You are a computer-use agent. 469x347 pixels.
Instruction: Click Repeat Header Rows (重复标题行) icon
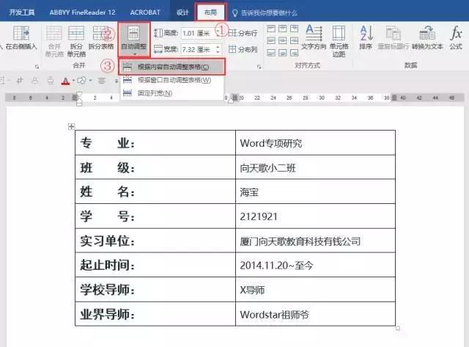(393, 33)
